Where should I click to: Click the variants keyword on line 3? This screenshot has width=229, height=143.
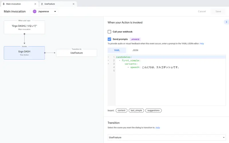[131, 64]
